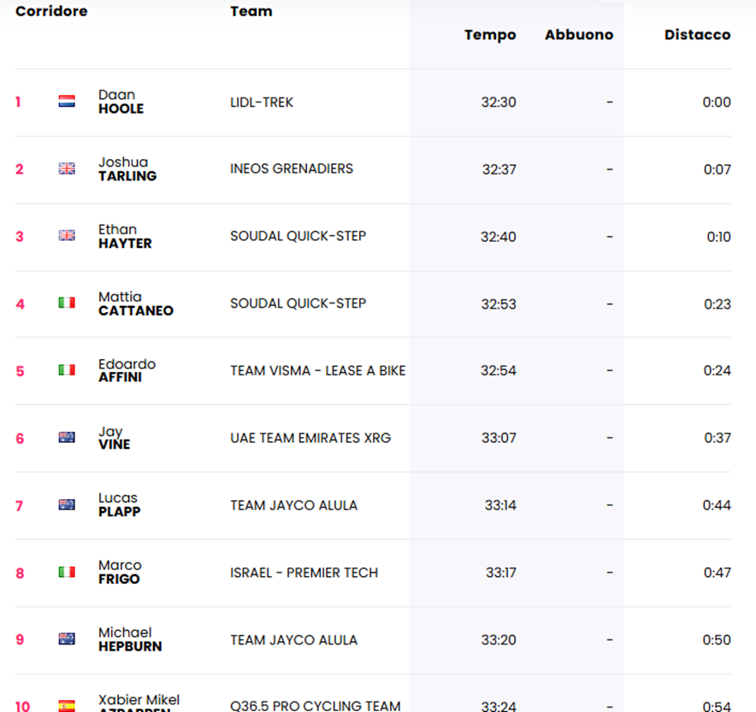Open UAE TEAM EMIRATES XRG team page
This screenshot has height=712, width=756.
310,438
